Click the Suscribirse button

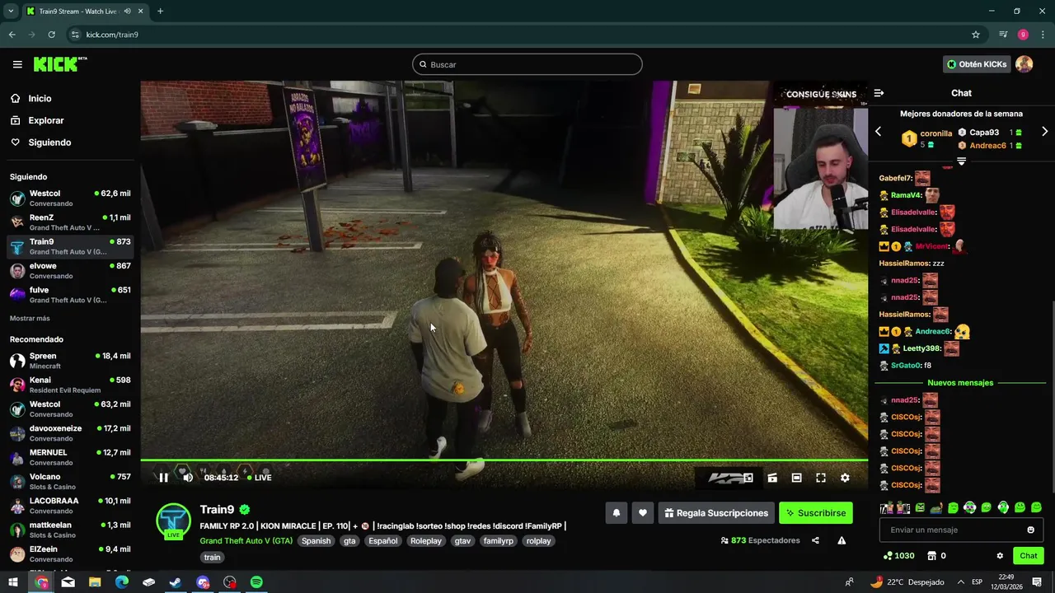pyautogui.click(x=816, y=513)
